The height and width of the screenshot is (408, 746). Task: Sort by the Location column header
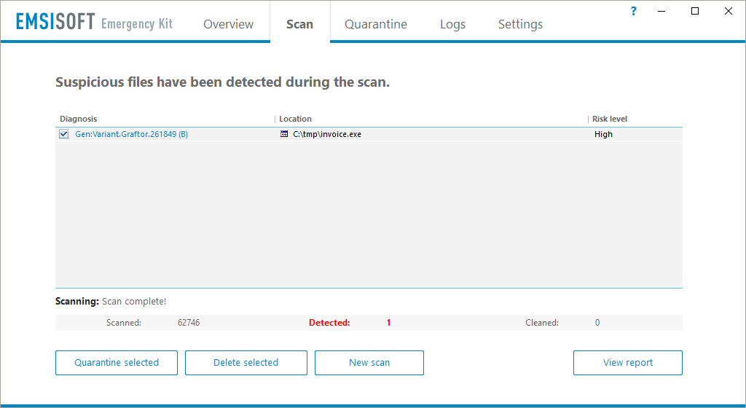tap(295, 119)
